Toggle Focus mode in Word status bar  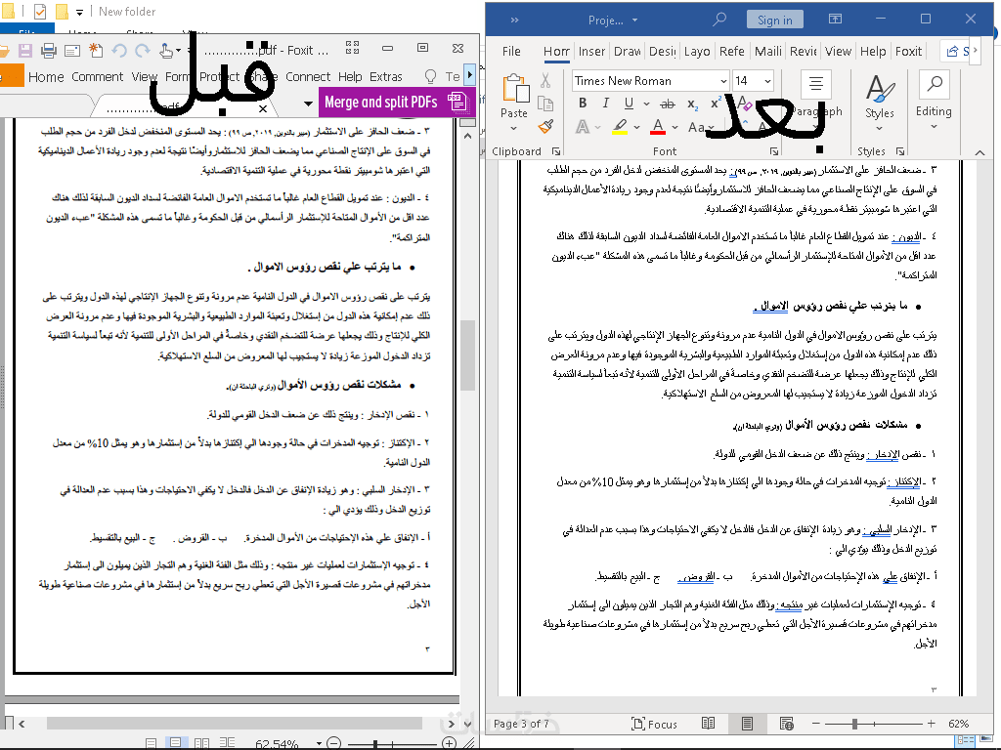click(654, 724)
